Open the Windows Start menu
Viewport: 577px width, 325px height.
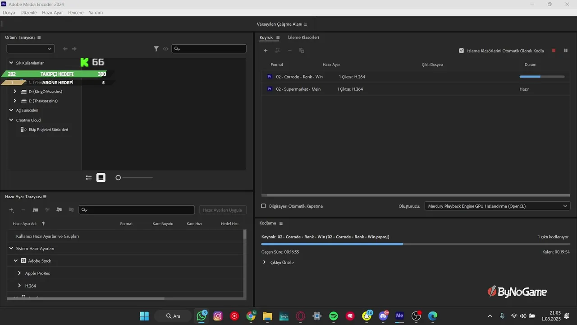[144, 316]
